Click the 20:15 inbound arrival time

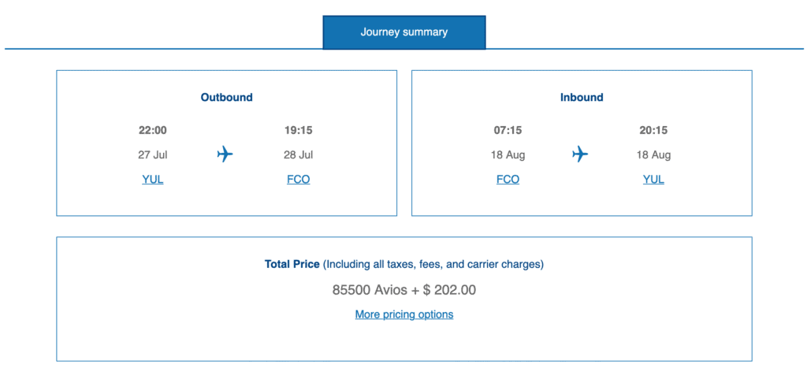(x=653, y=130)
